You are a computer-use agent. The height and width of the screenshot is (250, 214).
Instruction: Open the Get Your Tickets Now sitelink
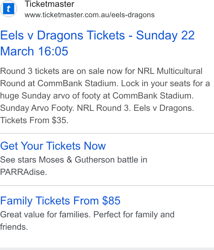pyautogui.click(x=53, y=146)
